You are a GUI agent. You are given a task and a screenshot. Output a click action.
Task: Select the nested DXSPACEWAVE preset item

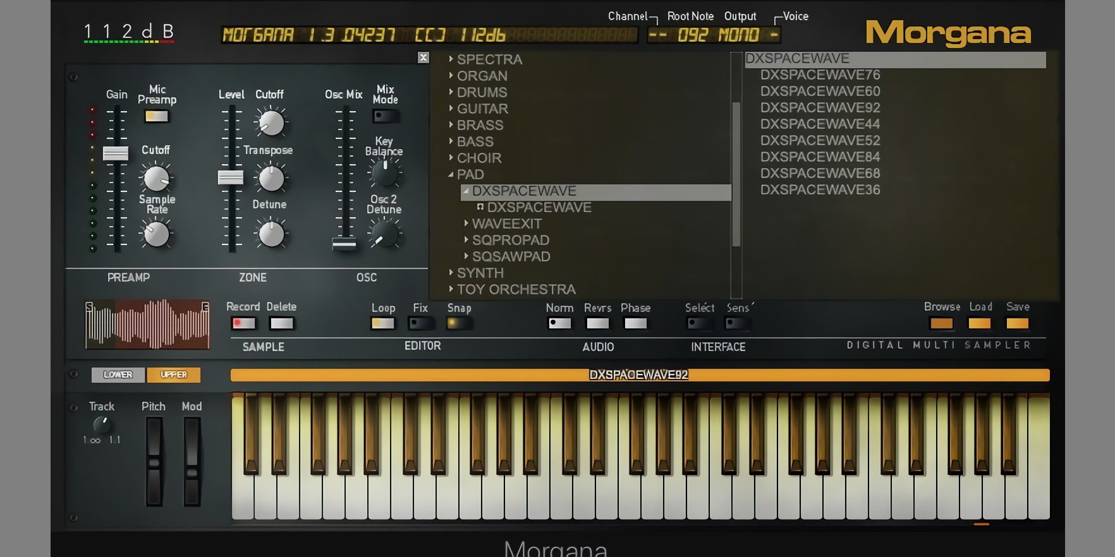pyautogui.click(x=539, y=207)
